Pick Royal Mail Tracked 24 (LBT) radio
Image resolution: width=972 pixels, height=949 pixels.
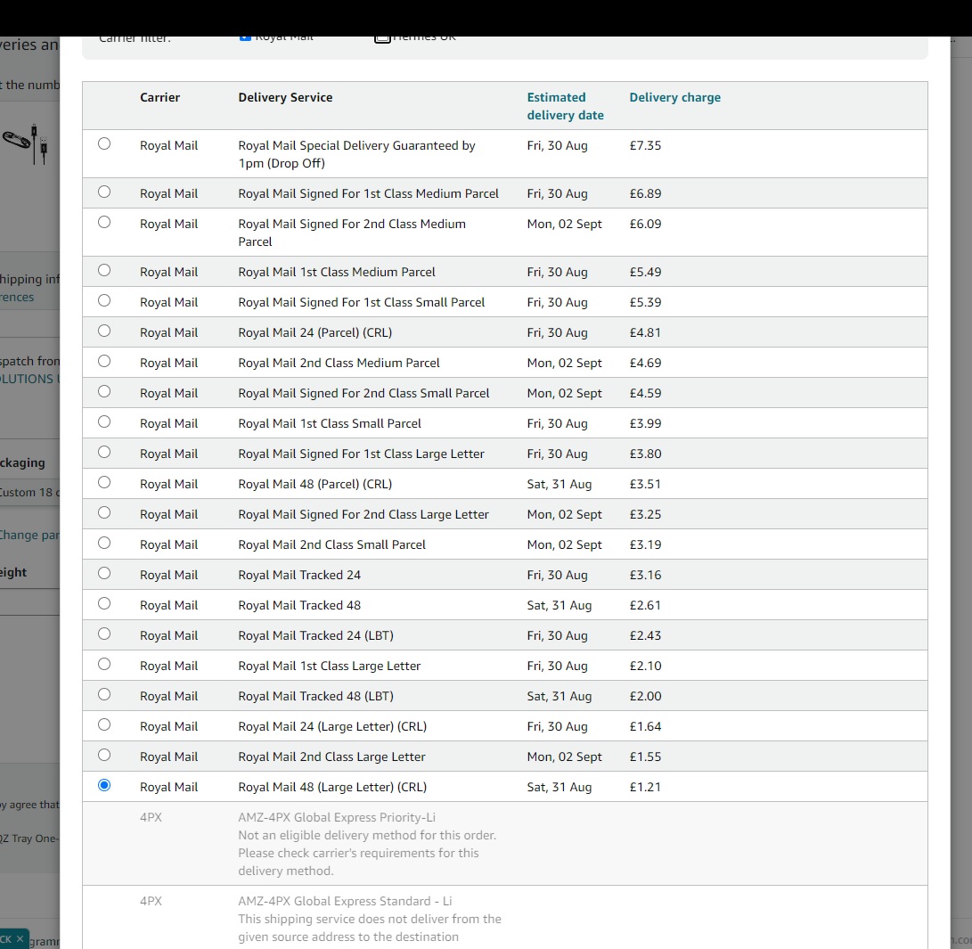click(104, 634)
